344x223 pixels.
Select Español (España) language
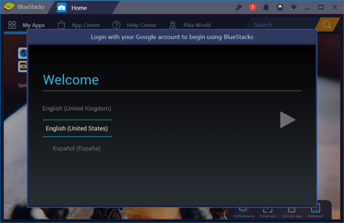[x=77, y=148]
